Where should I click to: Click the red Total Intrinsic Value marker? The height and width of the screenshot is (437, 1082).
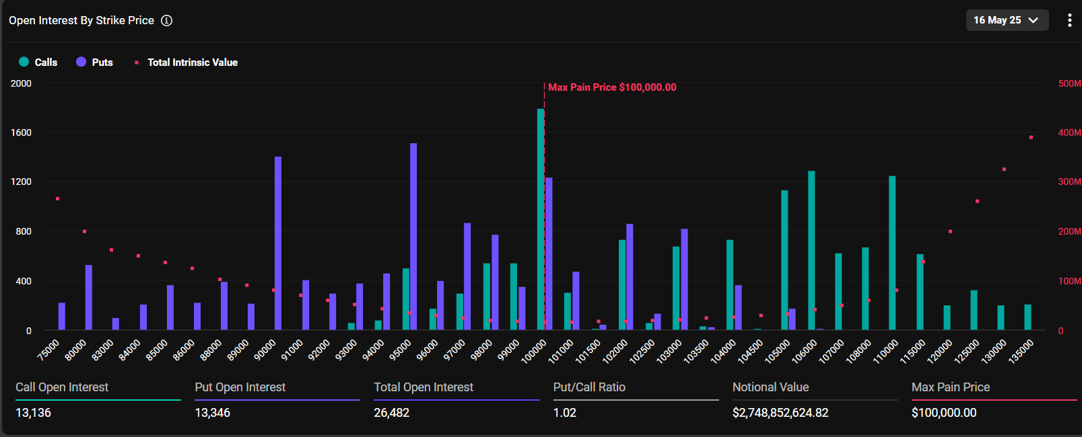(x=137, y=63)
